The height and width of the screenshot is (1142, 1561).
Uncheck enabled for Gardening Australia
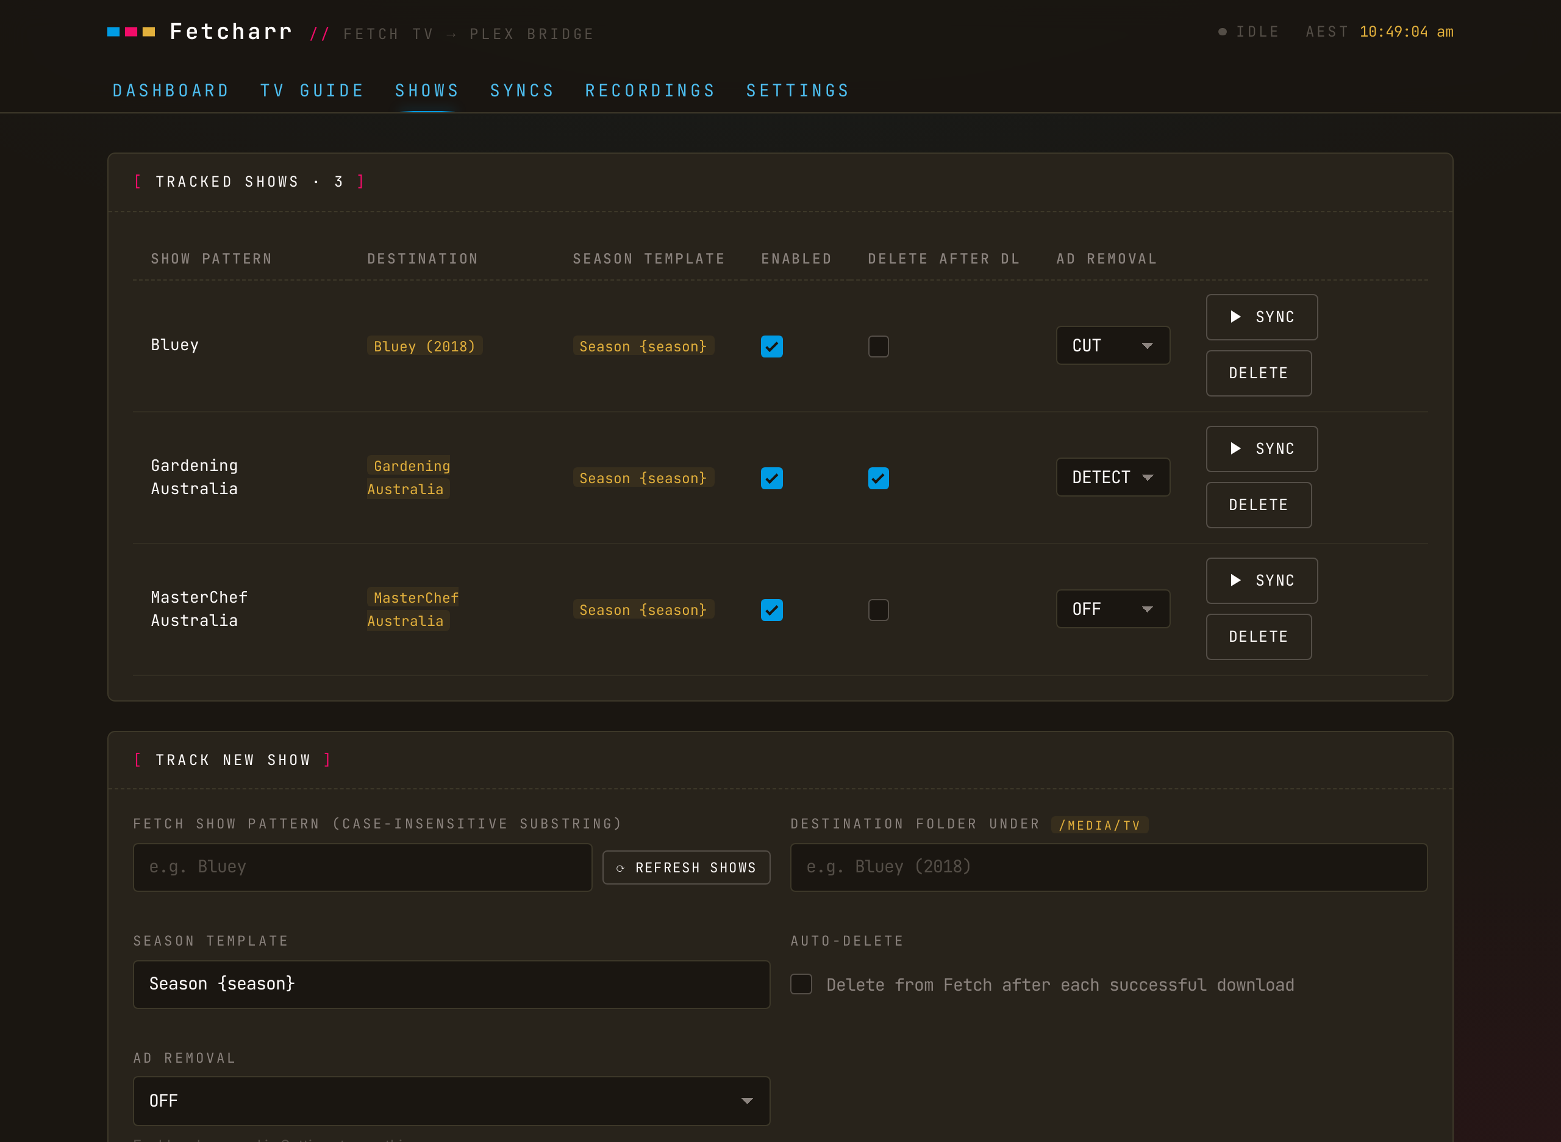772,478
